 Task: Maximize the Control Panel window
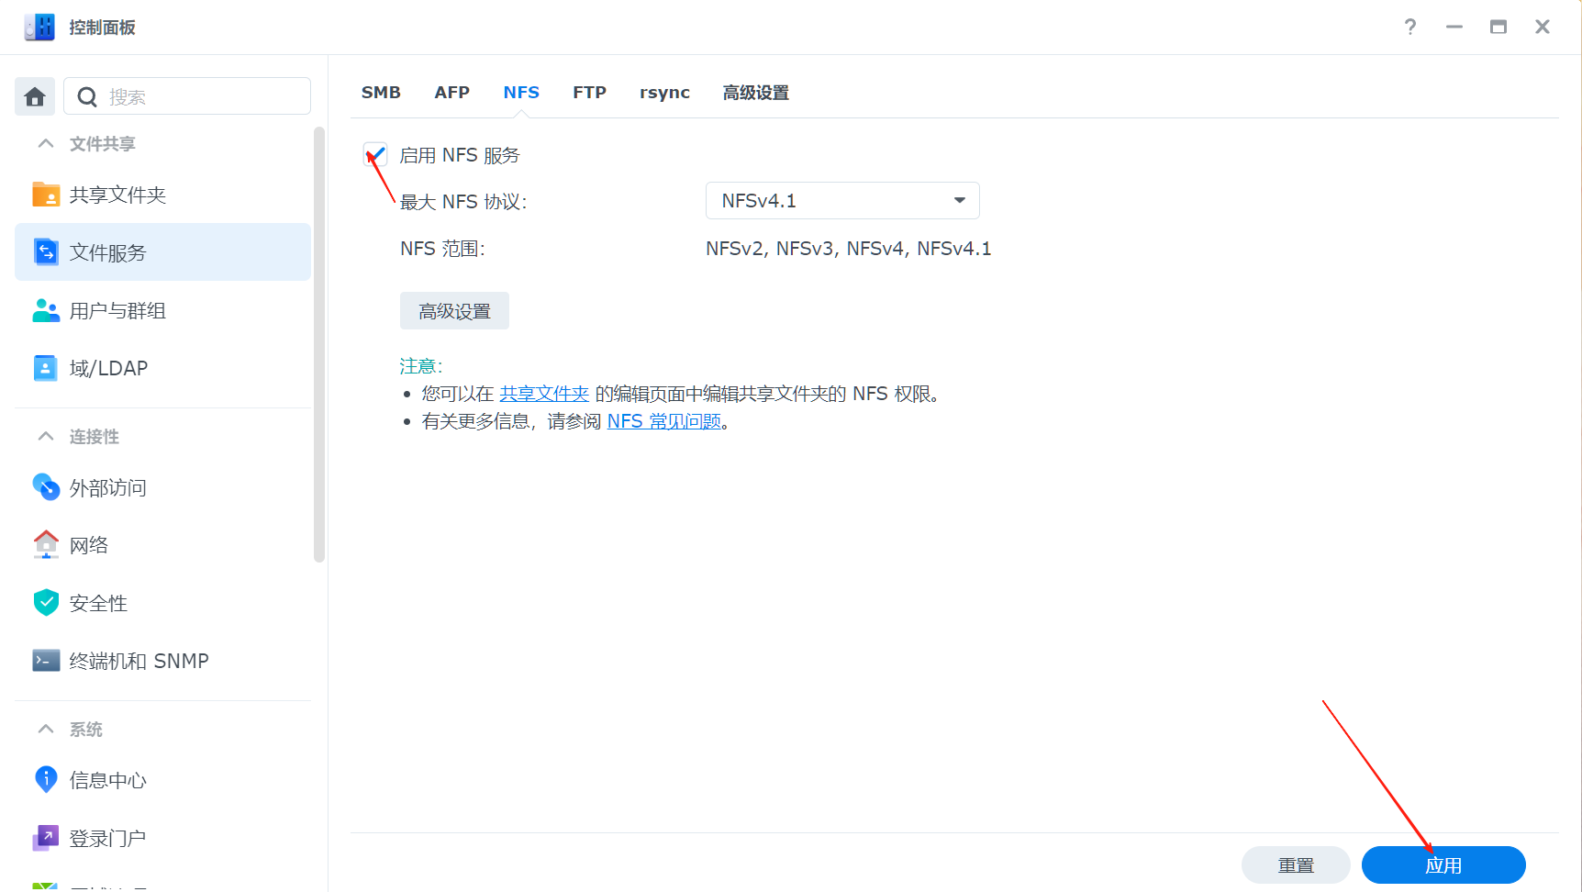coord(1498,27)
